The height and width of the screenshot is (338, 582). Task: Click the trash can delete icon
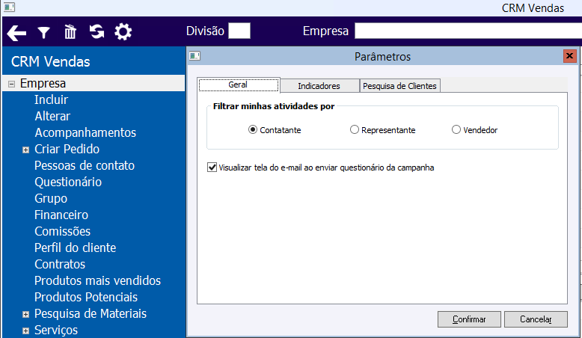pyautogui.click(x=70, y=32)
